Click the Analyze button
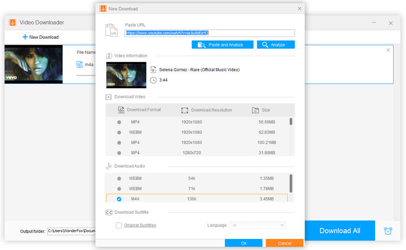This screenshot has width=406, height=250. pyautogui.click(x=275, y=45)
